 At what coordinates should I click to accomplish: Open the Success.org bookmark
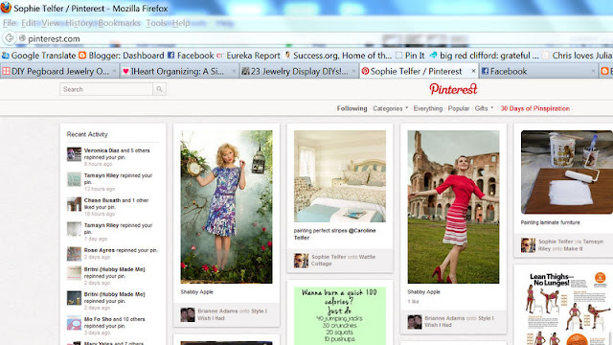[338, 56]
